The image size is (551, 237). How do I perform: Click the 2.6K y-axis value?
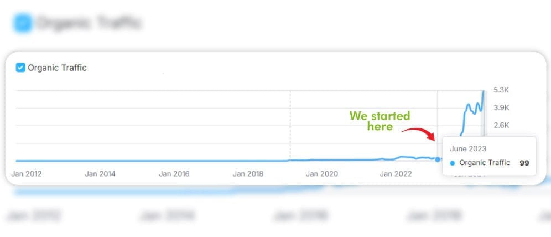click(x=501, y=125)
